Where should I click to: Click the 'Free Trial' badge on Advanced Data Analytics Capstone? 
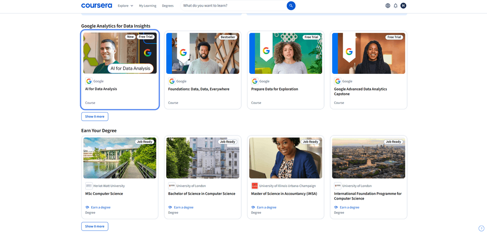[395, 37]
